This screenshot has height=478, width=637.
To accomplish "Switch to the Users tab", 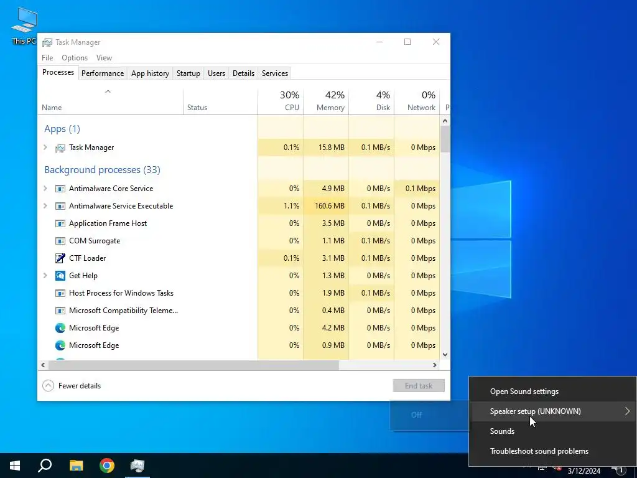I will pyautogui.click(x=216, y=73).
